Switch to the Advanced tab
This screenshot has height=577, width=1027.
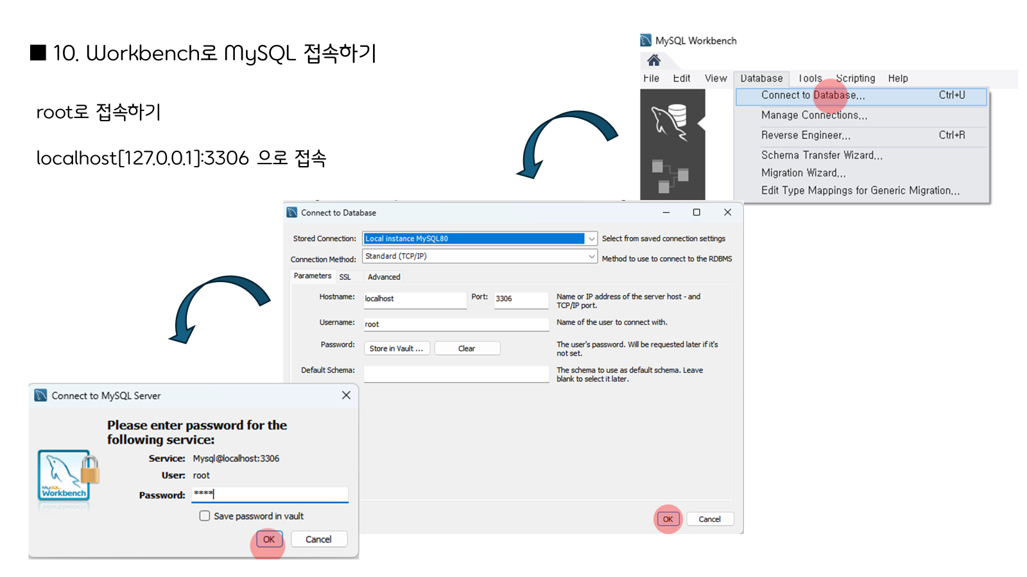coord(384,277)
